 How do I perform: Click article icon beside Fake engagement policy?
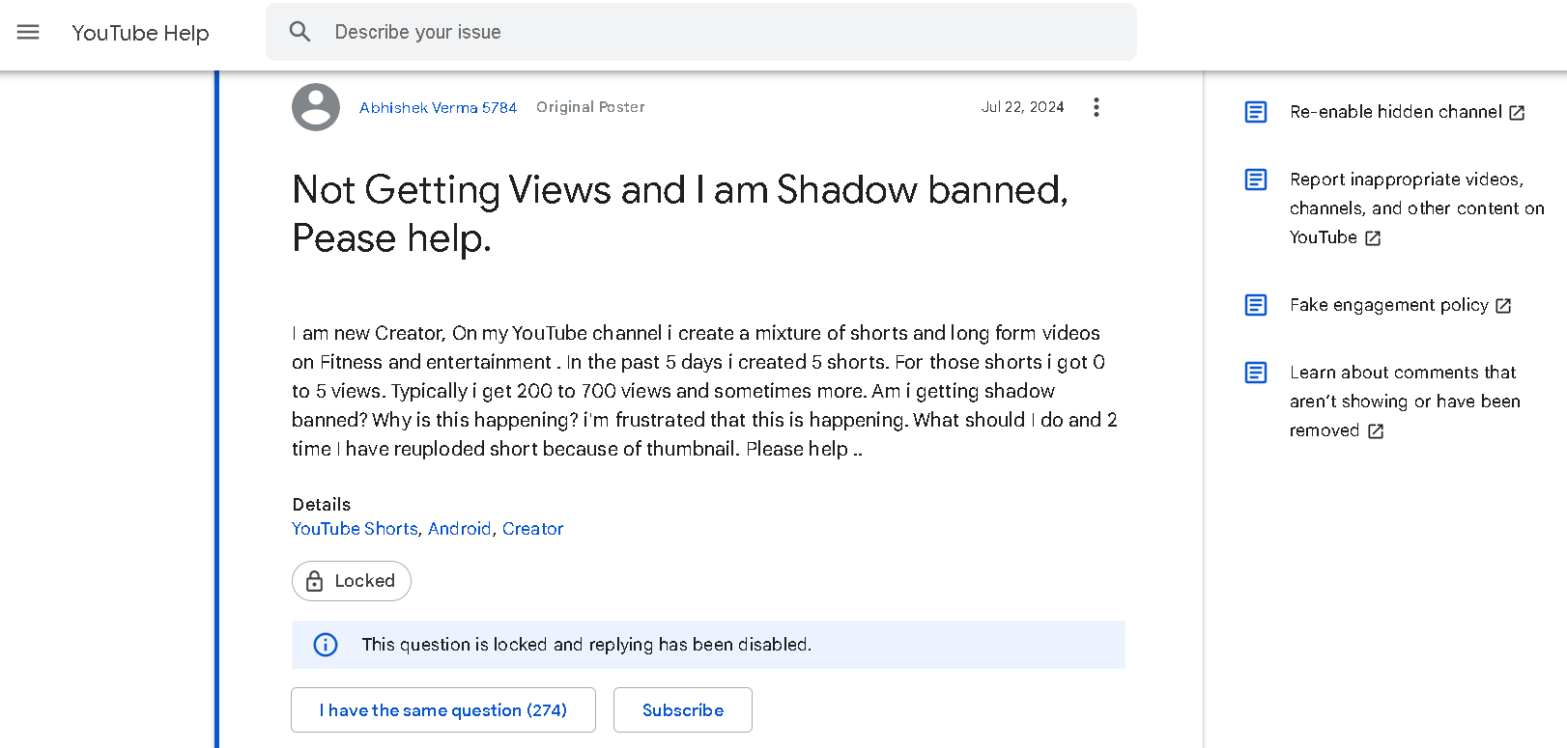[1256, 305]
